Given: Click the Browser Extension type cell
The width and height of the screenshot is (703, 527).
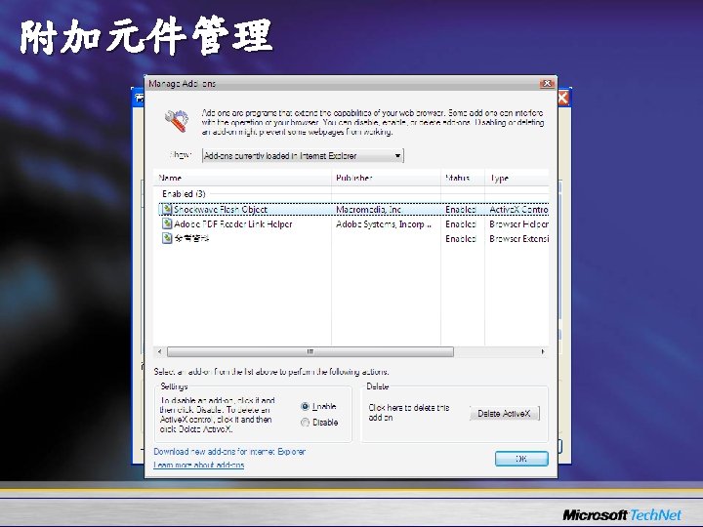Looking at the screenshot, I should (x=518, y=238).
